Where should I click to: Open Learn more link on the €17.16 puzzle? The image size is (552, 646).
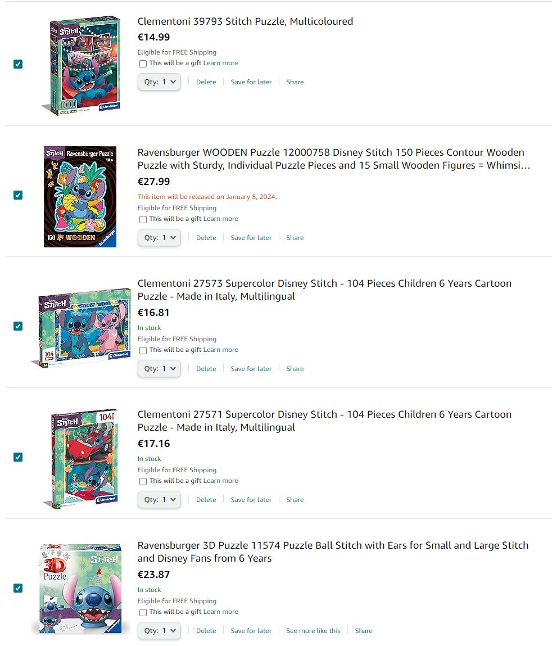pos(220,481)
